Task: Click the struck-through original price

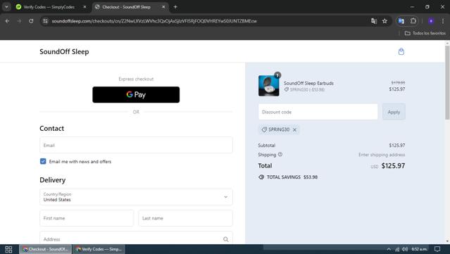Action: pos(398,82)
